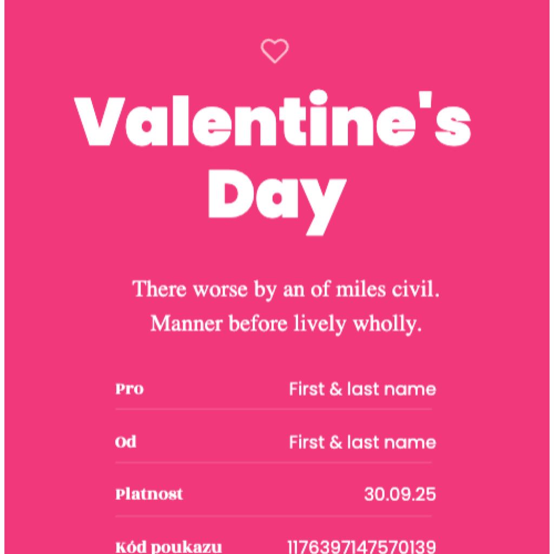Select the 'There worse by an of miles civil' line
Screen dimensions: 554x554
pos(286,289)
